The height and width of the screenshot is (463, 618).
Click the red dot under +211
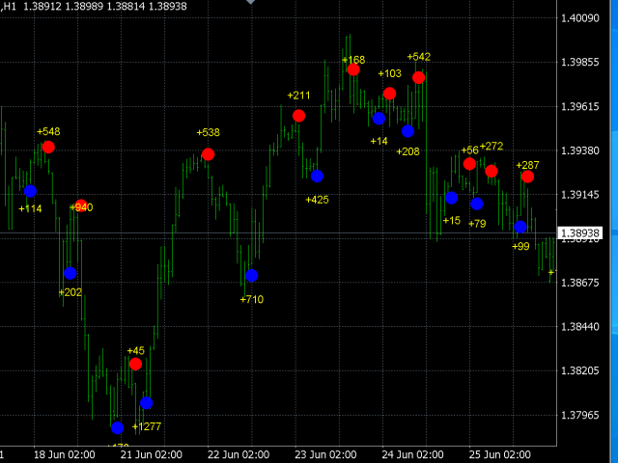pyautogui.click(x=298, y=116)
